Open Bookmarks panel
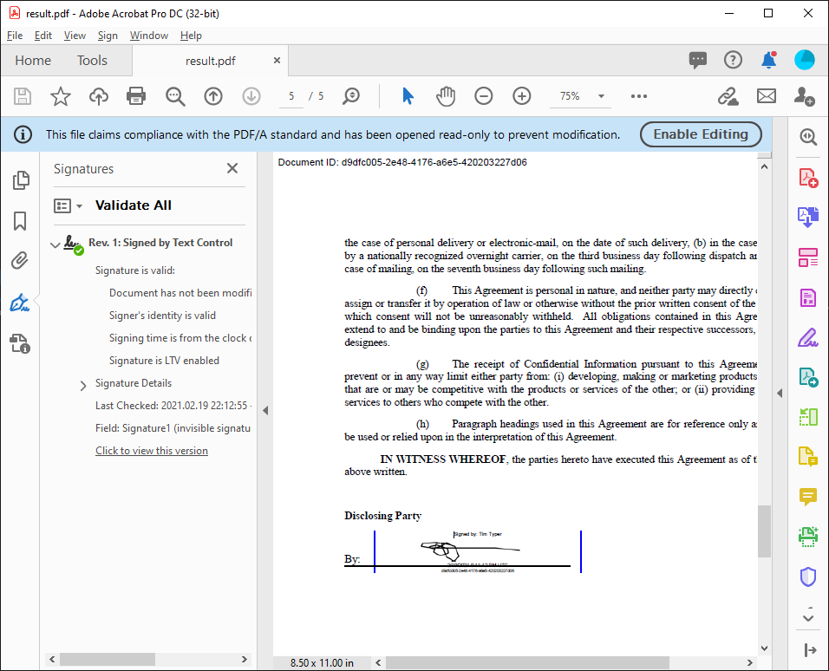Image resolution: width=829 pixels, height=671 pixels. pos(20,221)
